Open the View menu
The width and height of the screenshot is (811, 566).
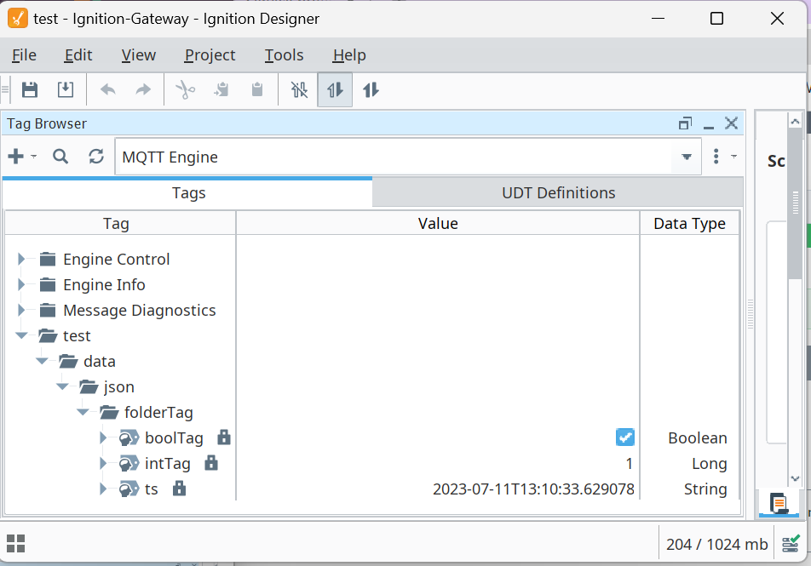coord(139,54)
